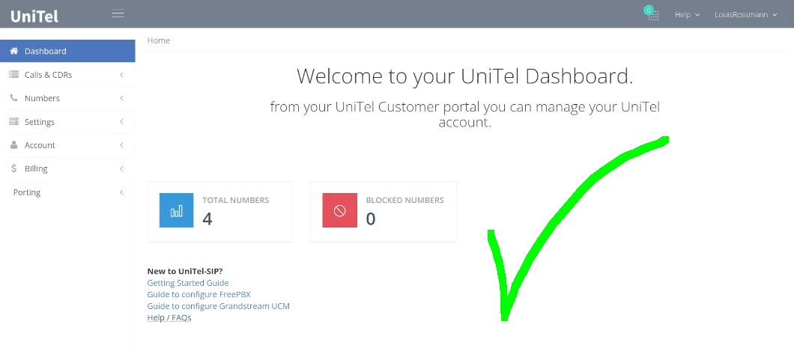Screen dimensions: 794x351
Task: Open Guide to configure Grandstream UCM link
Action: (x=218, y=306)
